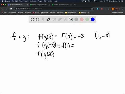Open the Edit menu
The image size is (125, 94).
(x=16, y=1)
